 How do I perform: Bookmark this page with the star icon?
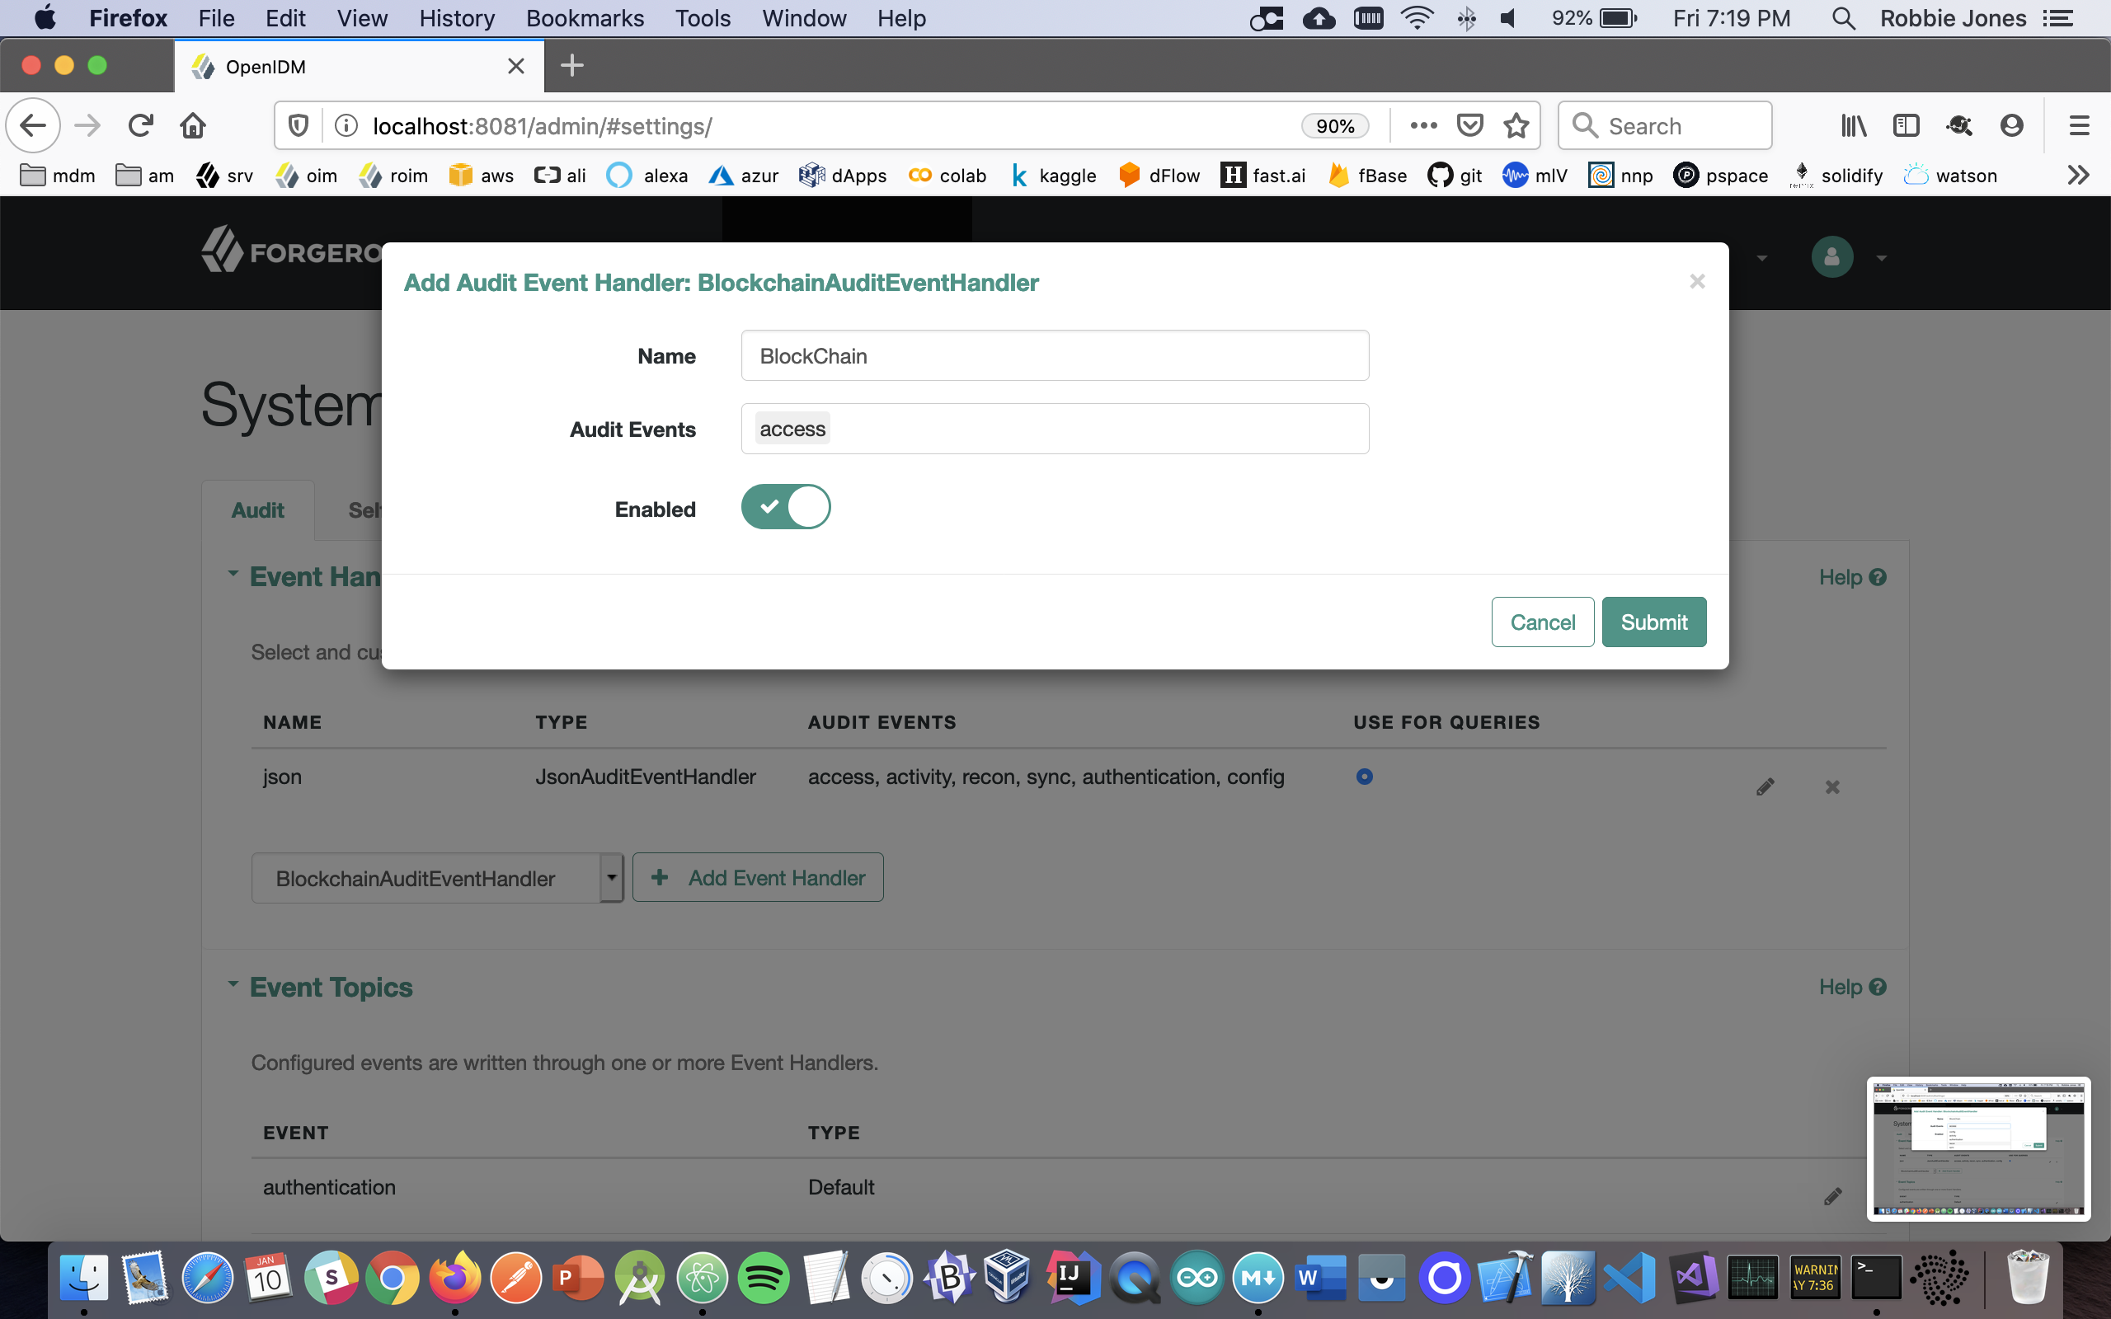(1516, 125)
